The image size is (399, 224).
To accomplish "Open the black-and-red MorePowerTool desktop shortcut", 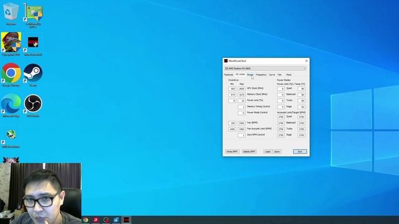I will [x=33, y=42].
